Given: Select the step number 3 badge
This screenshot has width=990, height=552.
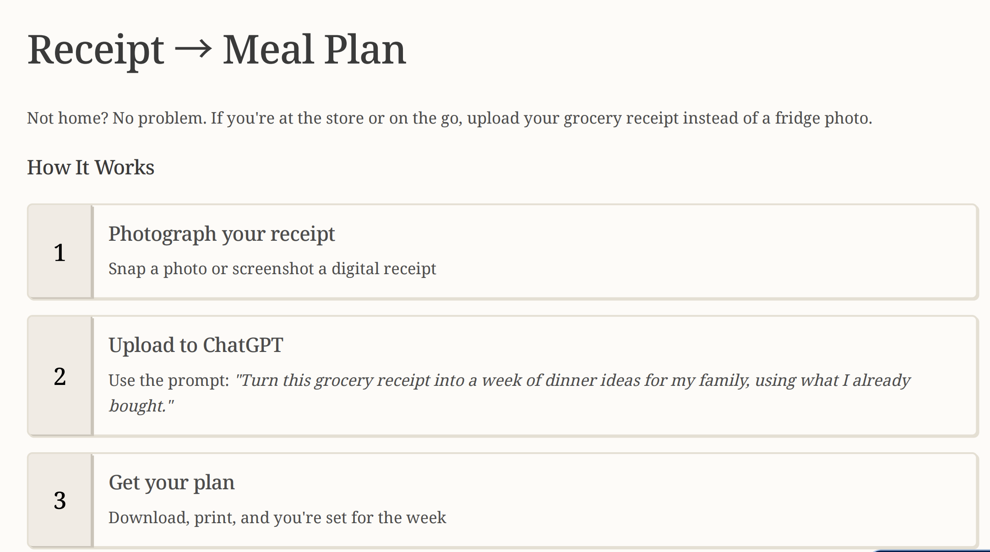Looking at the screenshot, I should [60, 500].
